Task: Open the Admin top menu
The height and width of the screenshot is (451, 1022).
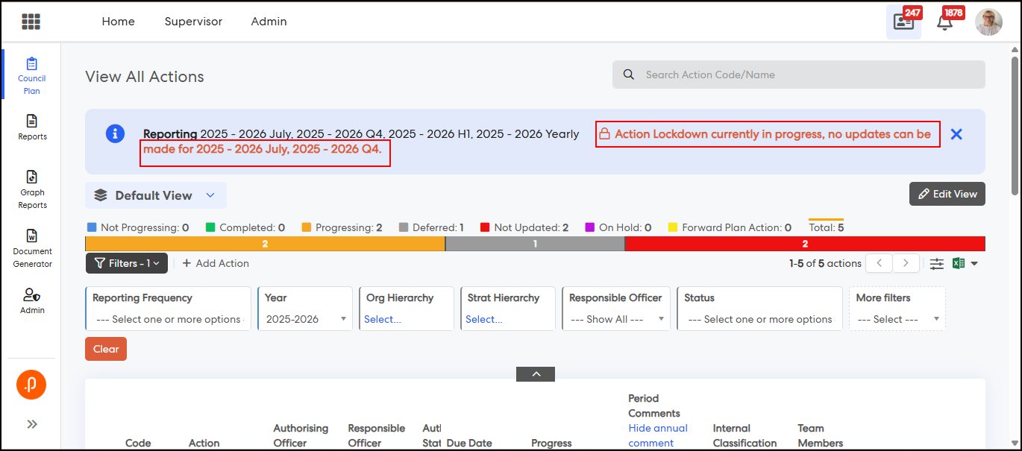Action: coord(269,22)
